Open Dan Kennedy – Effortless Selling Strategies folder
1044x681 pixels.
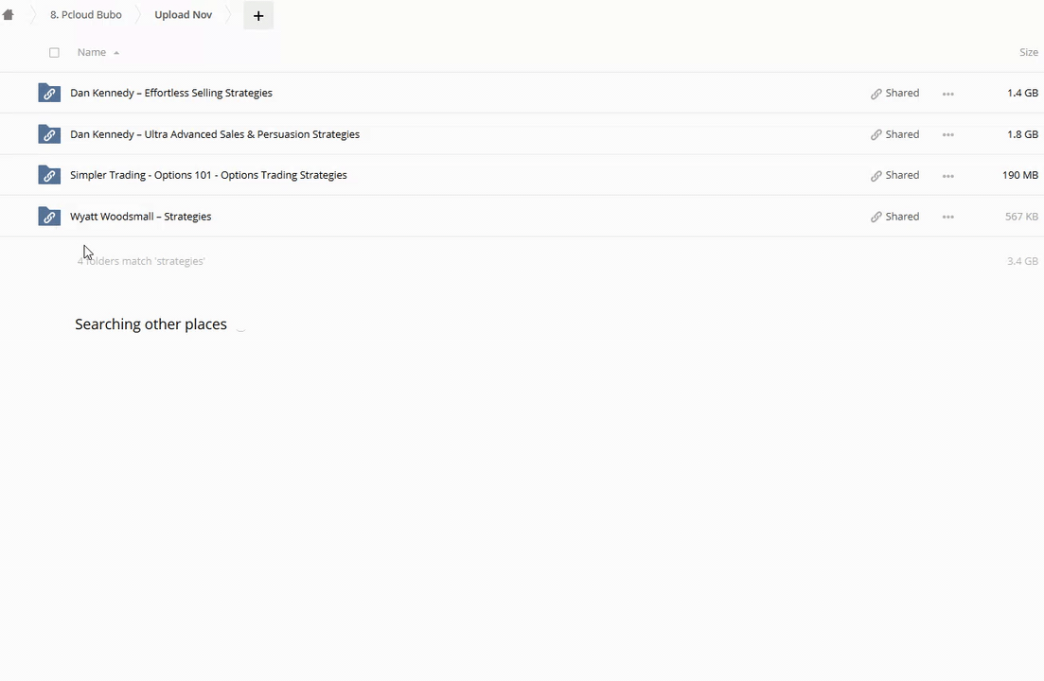click(x=171, y=93)
